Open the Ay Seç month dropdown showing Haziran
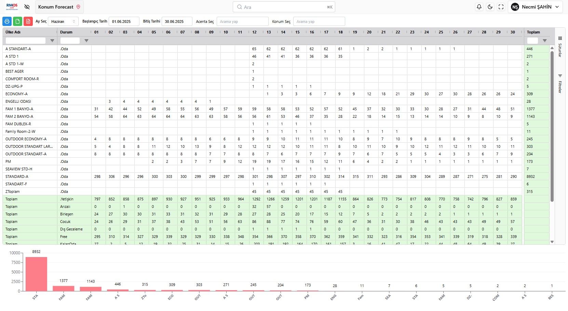Image resolution: width=568 pixels, height=311 pixels. [x=63, y=22]
